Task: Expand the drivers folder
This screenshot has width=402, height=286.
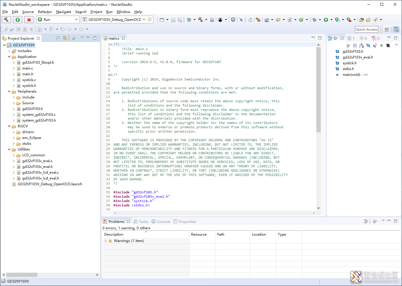Action: [14, 132]
